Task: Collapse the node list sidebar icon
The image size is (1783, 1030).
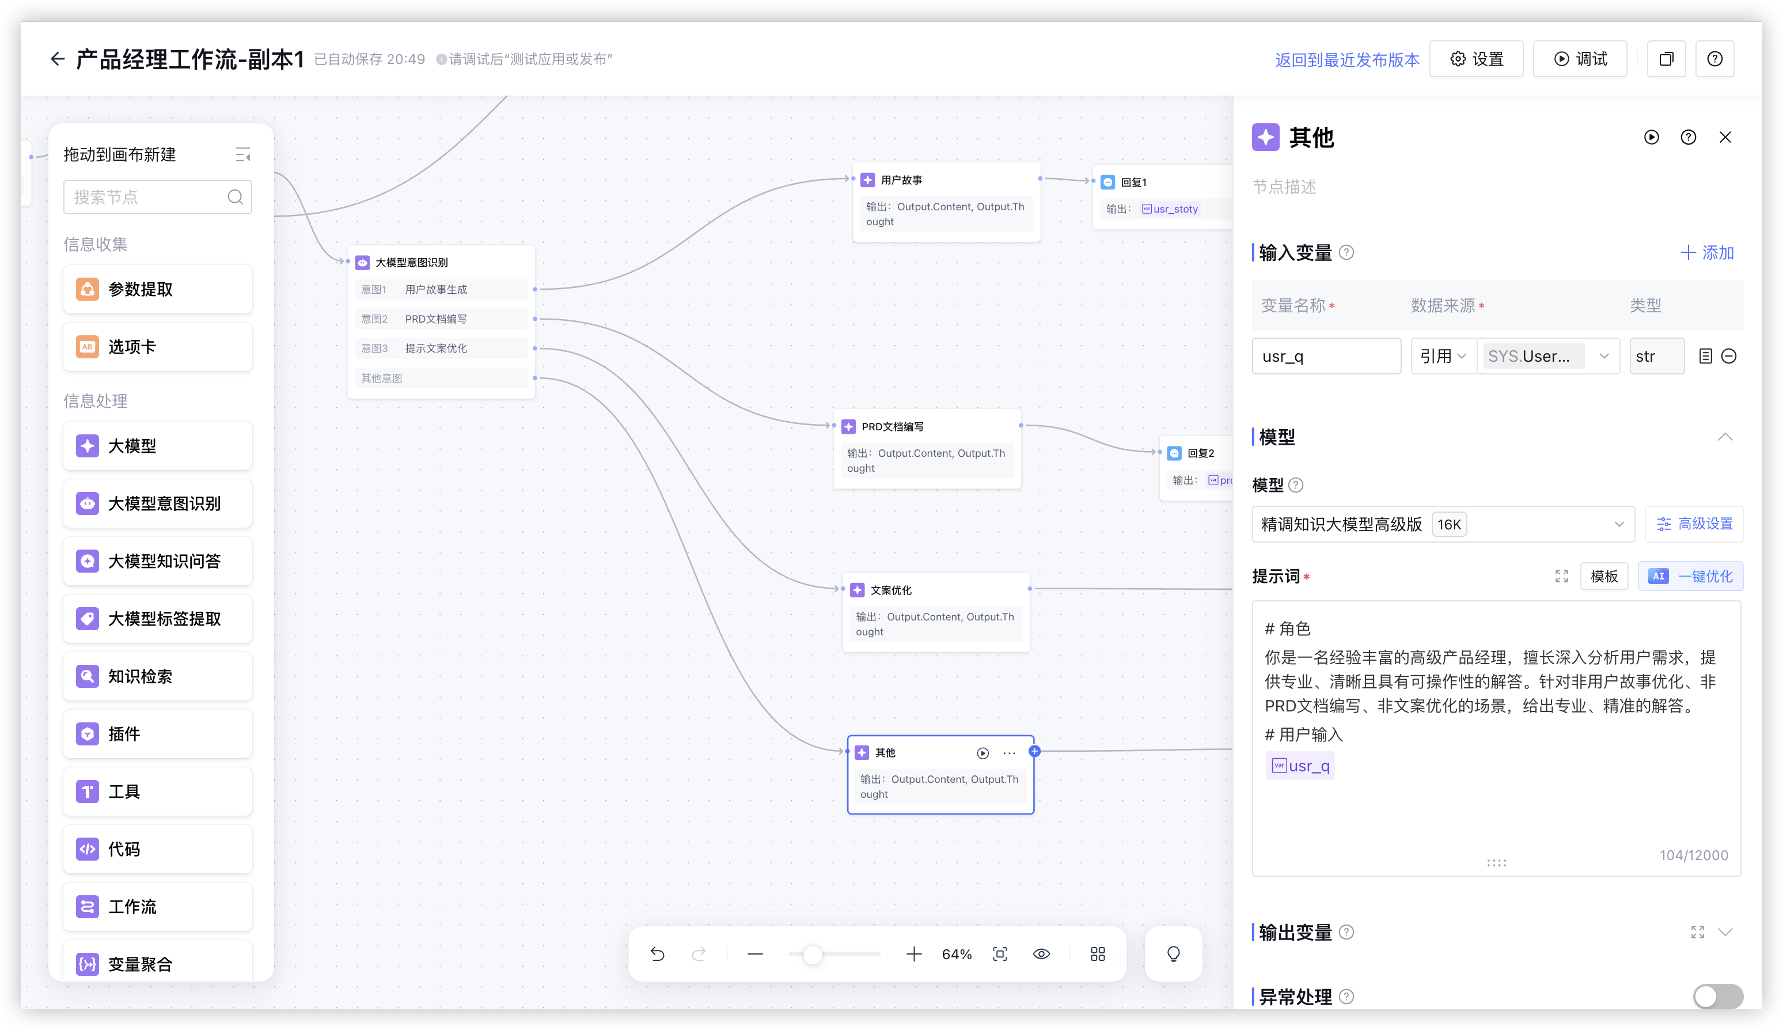Action: point(242,154)
